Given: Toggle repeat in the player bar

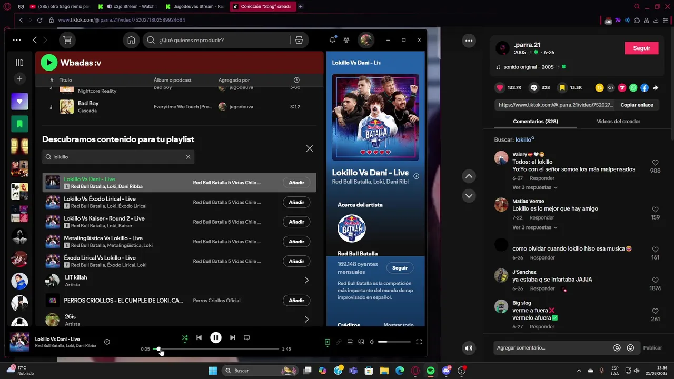Looking at the screenshot, I should click(x=247, y=338).
